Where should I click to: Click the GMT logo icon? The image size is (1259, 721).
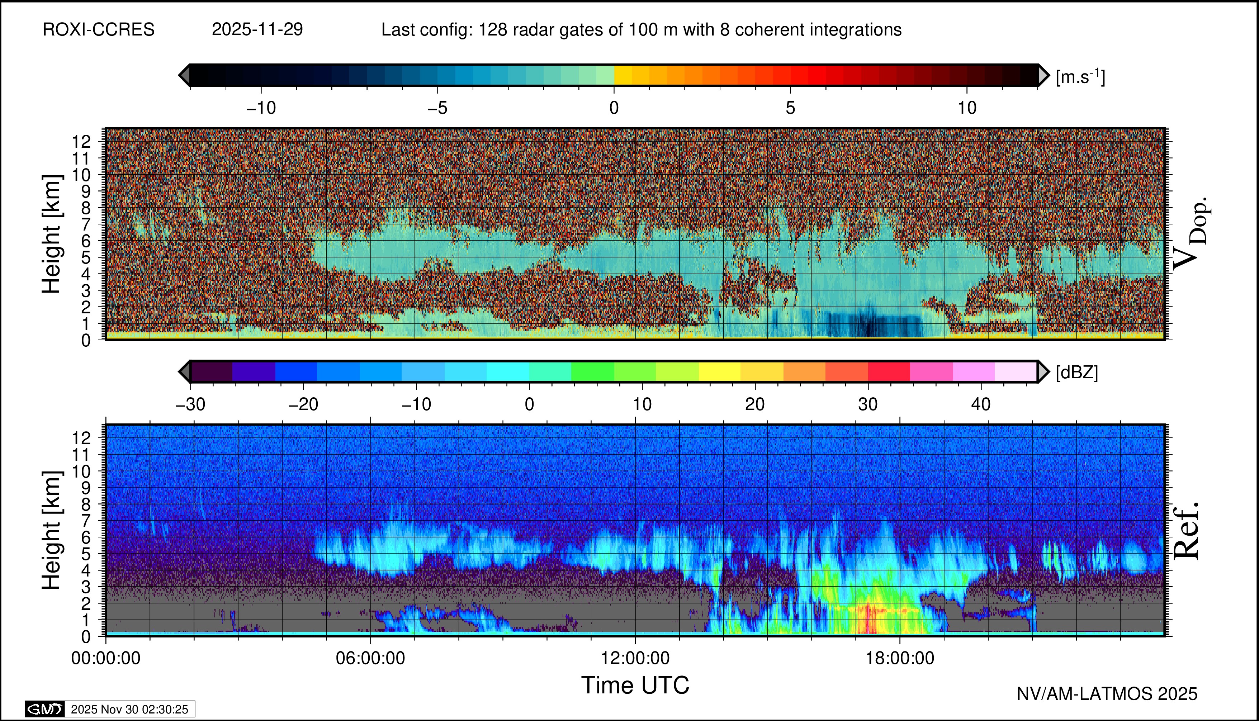click(x=44, y=709)
